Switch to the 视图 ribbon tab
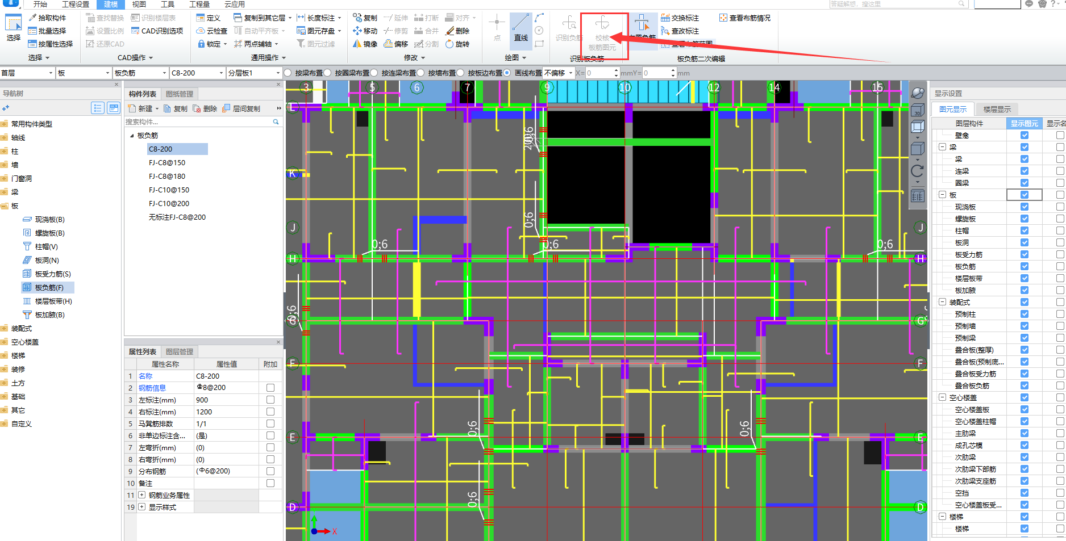The image size is (1066, 541). 139,4
